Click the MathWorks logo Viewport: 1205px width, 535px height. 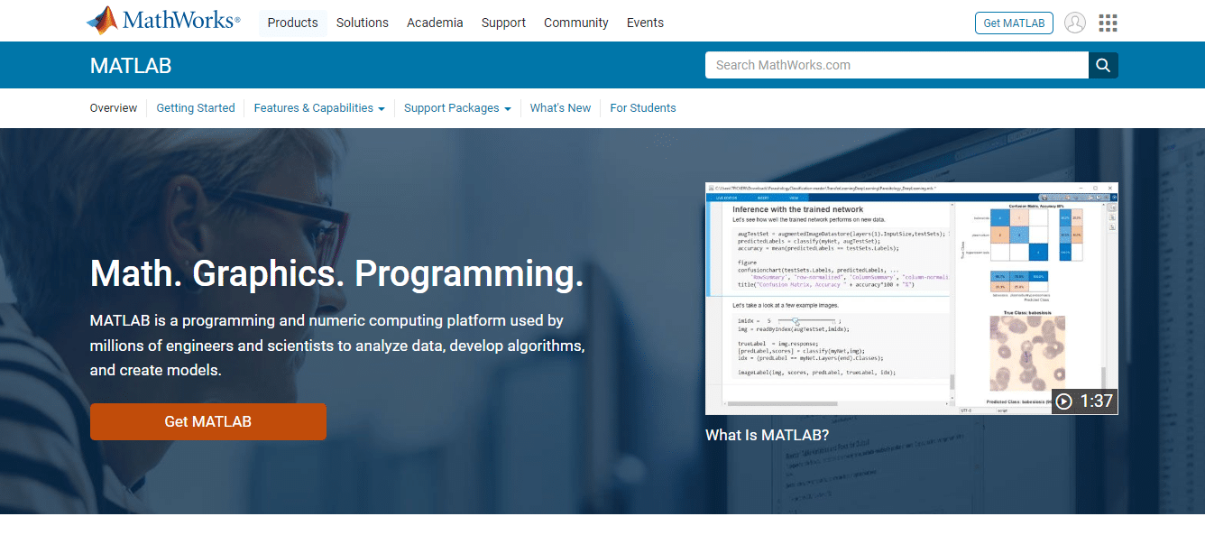pyautogui.click(x=163, y=22)
